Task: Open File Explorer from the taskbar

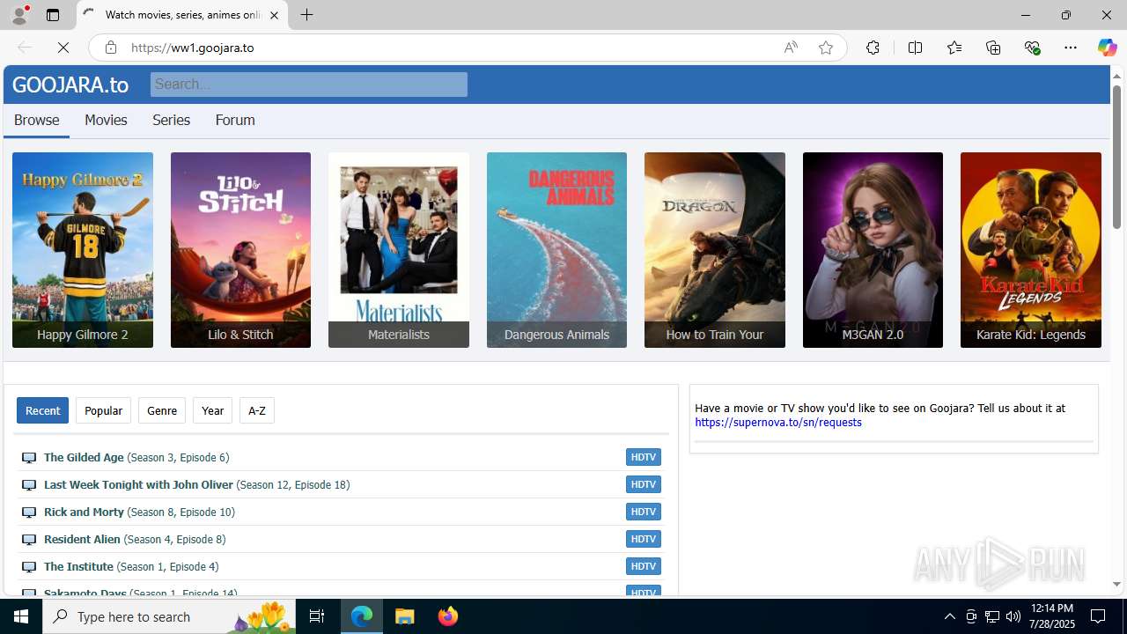Action: coord(405,616)
